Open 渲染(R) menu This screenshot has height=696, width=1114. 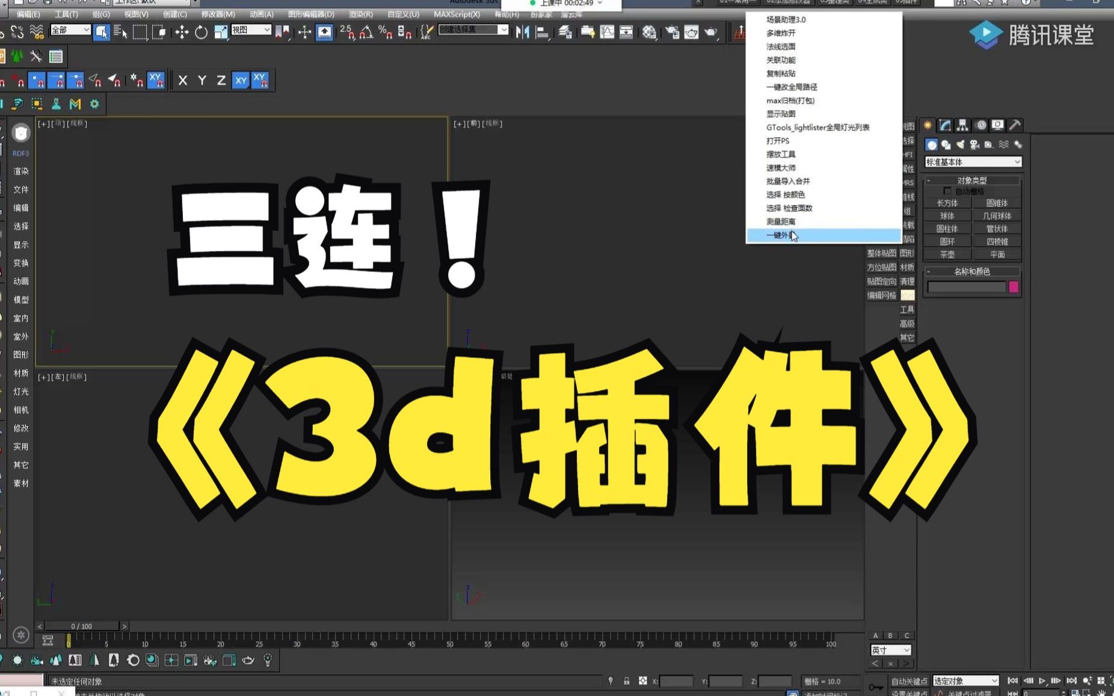coord(361,14)
